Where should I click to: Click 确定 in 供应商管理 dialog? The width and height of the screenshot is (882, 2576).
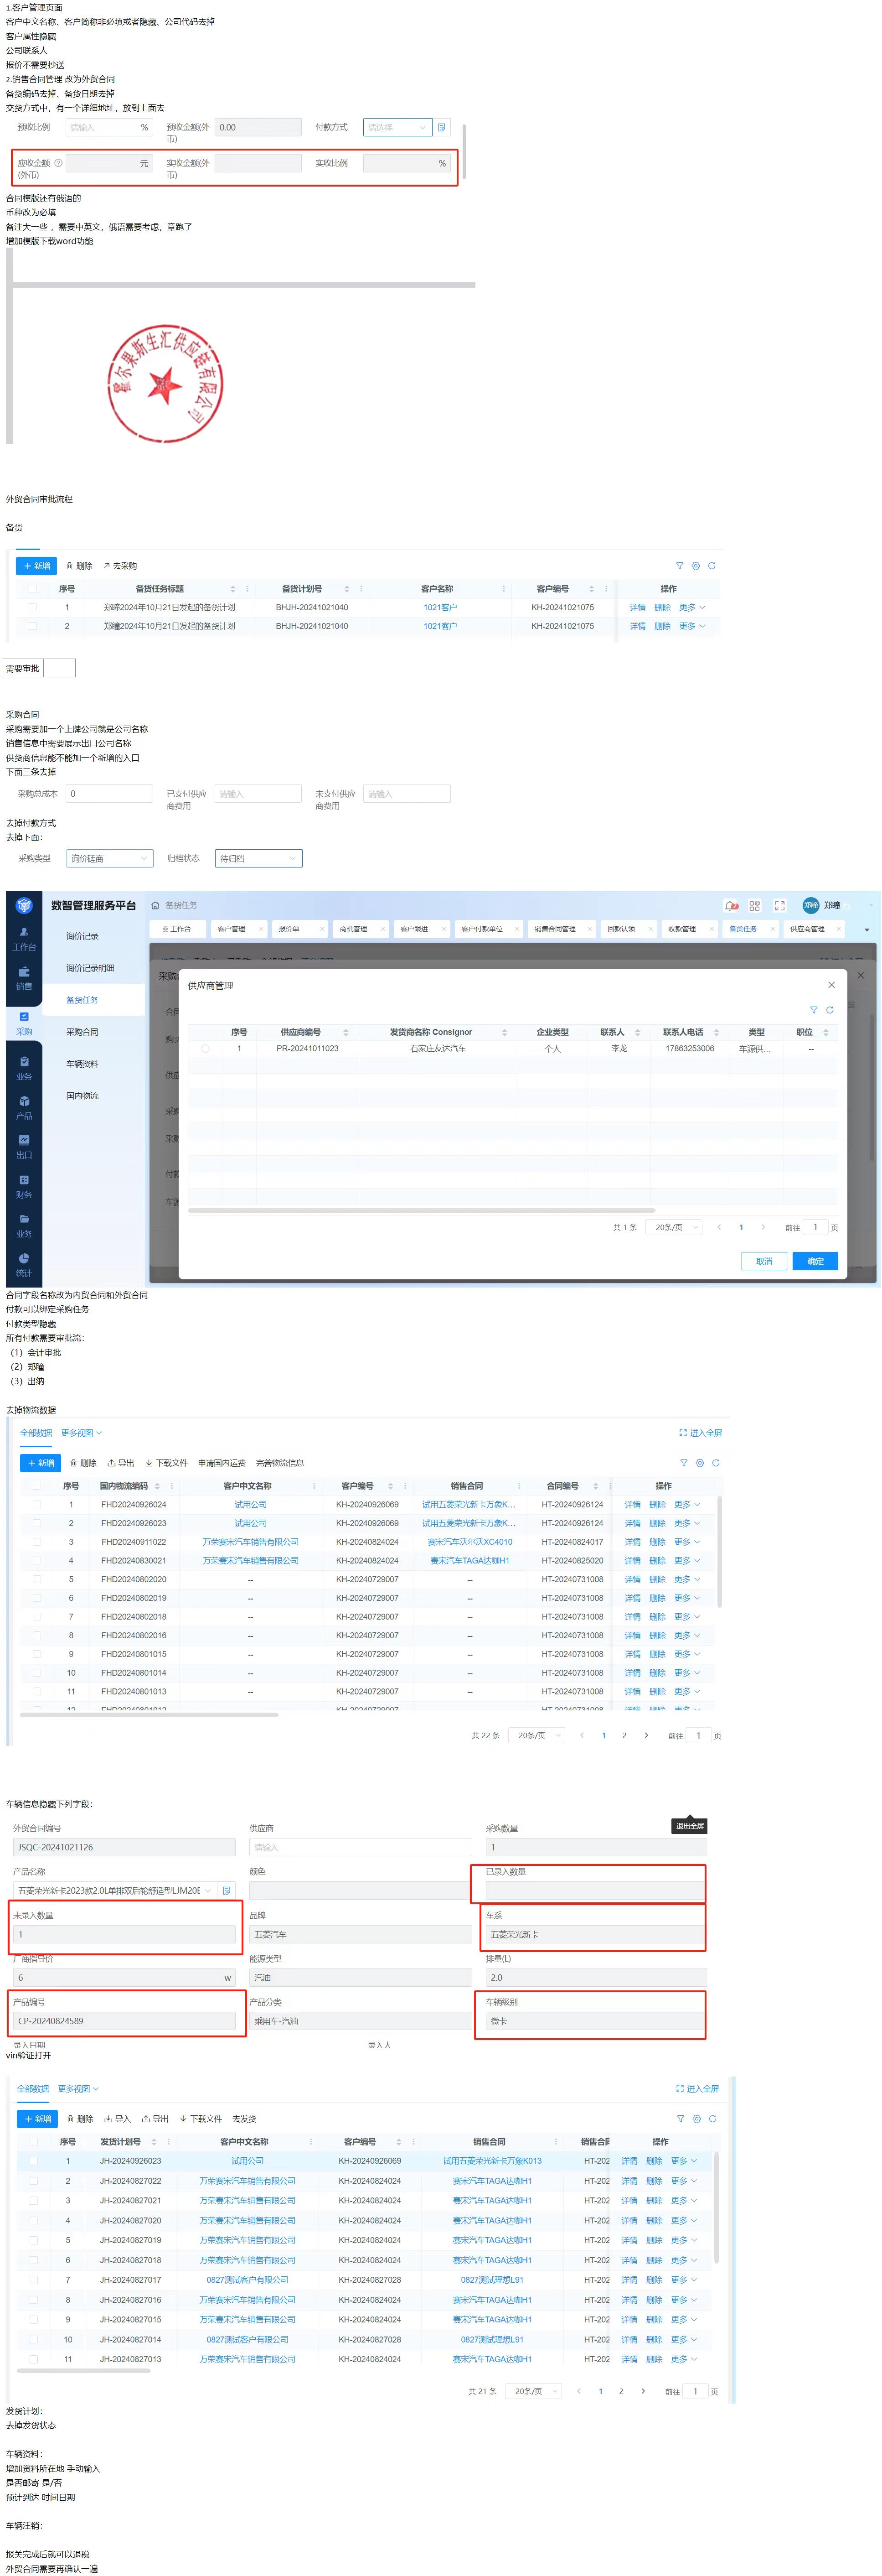[815, 1261]
